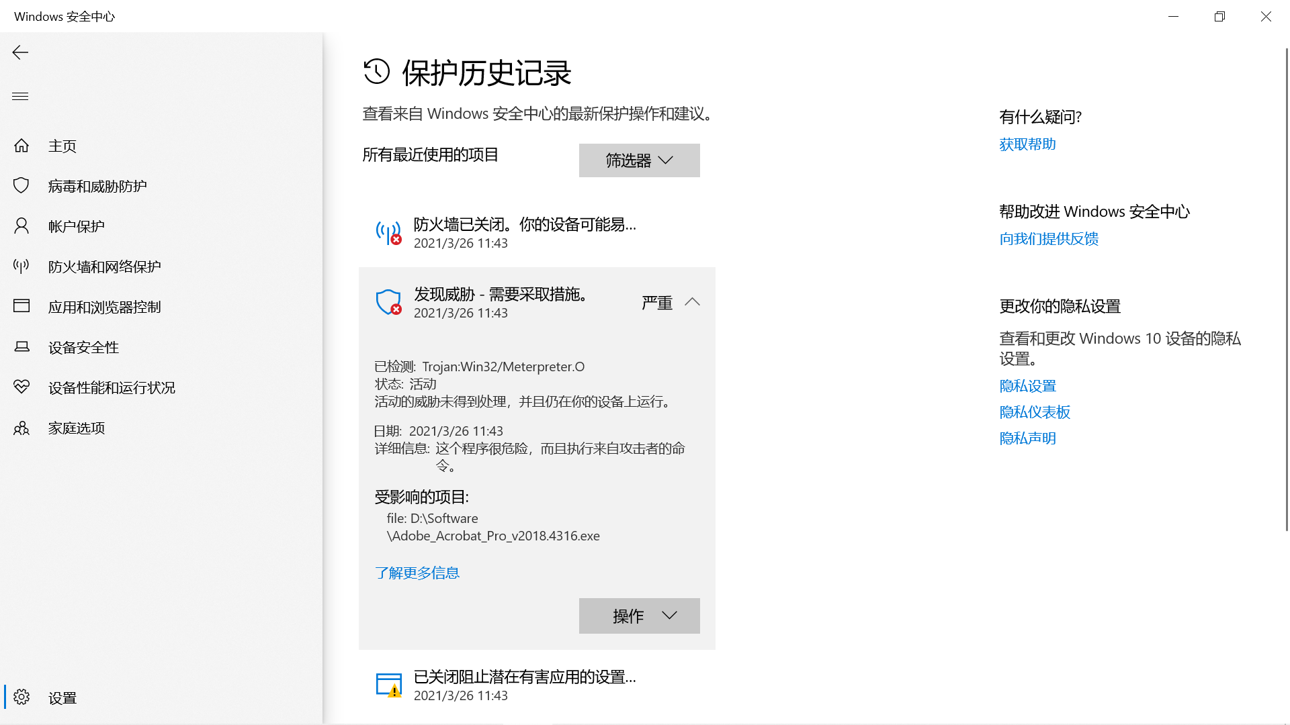Viewport: 1290px width, 725px height.
Task: Click the 病毒和威胁防护 shield icon
Action: (21, 186)
